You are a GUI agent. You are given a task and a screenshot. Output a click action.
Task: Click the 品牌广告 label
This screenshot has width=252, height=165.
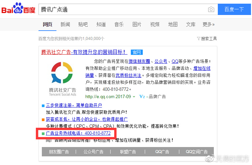(x=157, y=96)
